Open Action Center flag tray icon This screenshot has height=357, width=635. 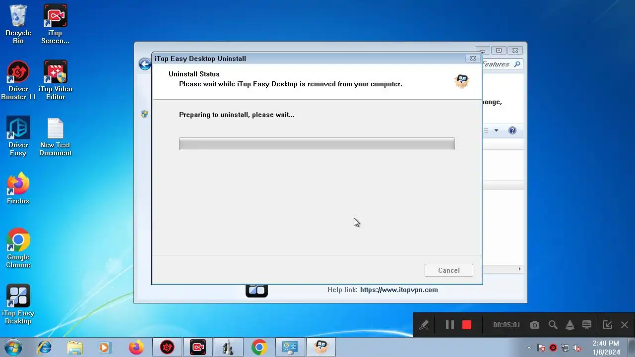click(542, 348)
